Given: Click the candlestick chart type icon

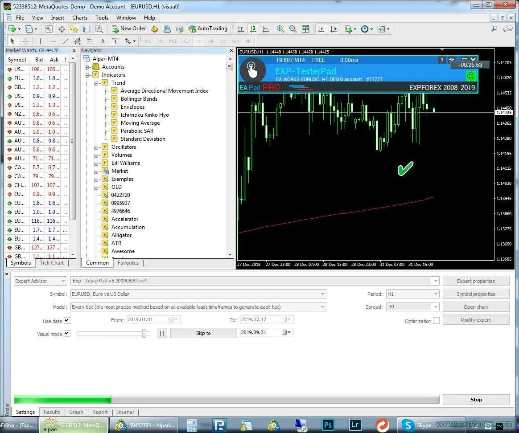Looking at the screenshot, I should pyautogui.click(x=253, y=29).
